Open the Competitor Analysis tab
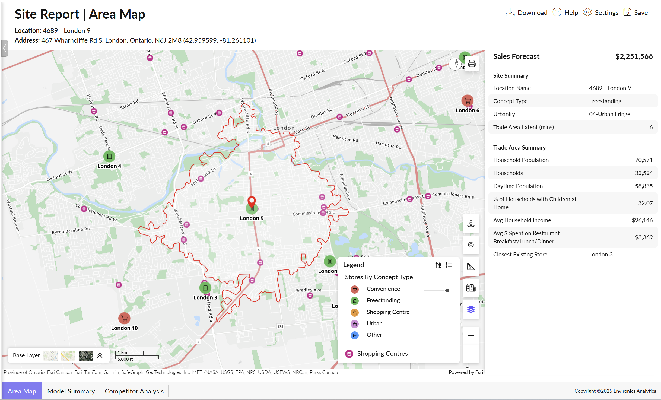This screenshot has width=661, height=400. pyautogui.click(x=134, y=391)
